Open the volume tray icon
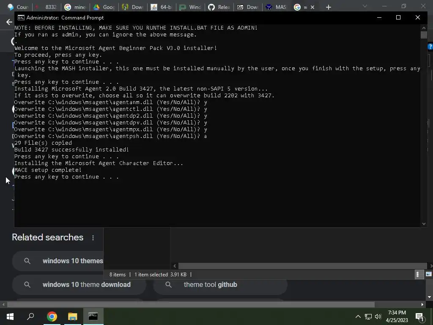 coord(378,317)
